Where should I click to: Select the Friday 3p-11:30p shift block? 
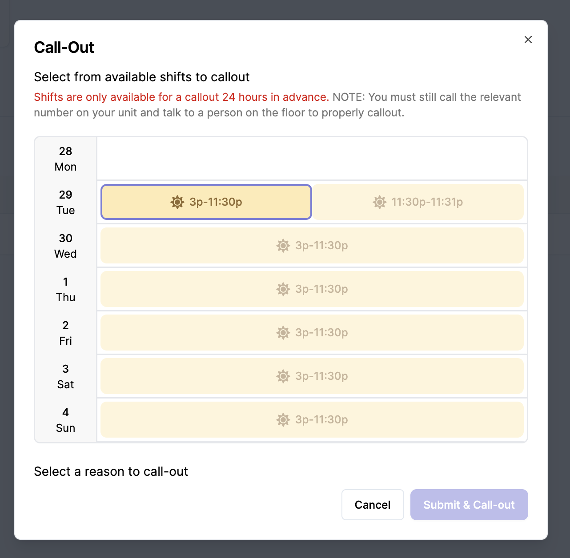(312, 333)
